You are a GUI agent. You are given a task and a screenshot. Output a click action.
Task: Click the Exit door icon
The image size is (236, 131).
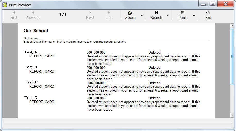point(208,13)
